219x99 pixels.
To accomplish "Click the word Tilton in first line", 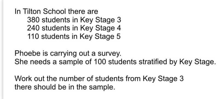I will click(x=32, y=11).
